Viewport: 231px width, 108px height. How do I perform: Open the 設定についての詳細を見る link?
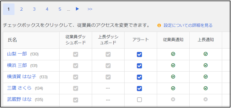[188, 25]
